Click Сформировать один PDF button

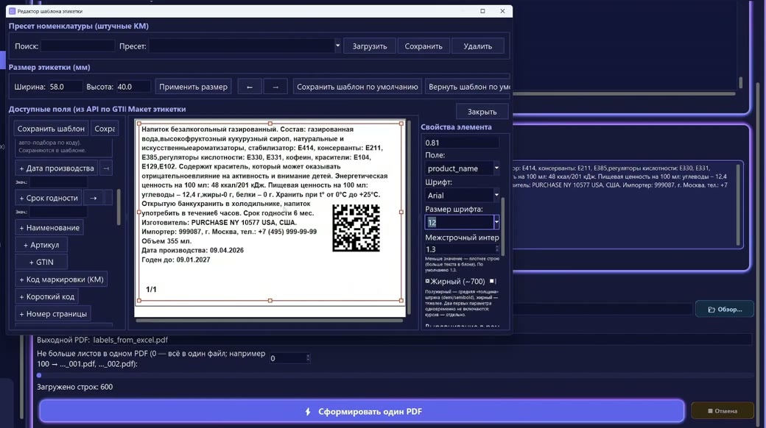(x=362, y=411)
